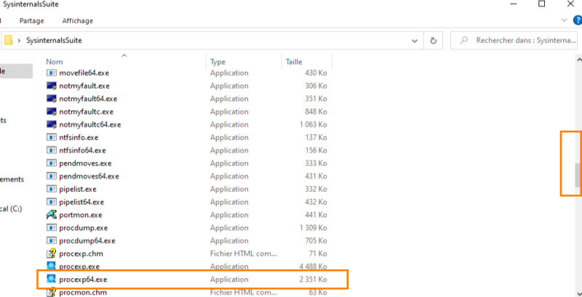Click the vertical scrollbar thumb
The height and width of the screenshot is (297, 582).
point(578,174)
